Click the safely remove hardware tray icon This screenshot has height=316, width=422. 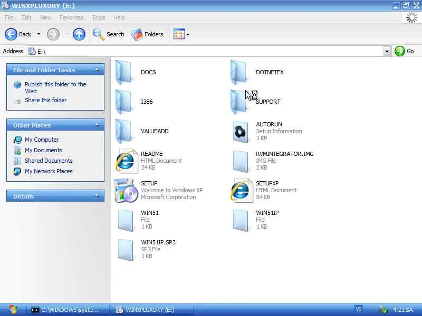pyautogui.click(x=383, y=310)
